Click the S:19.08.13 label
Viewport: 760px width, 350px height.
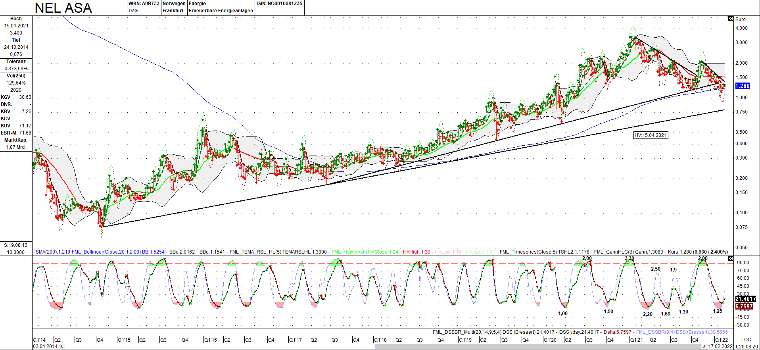coord(16,245)
